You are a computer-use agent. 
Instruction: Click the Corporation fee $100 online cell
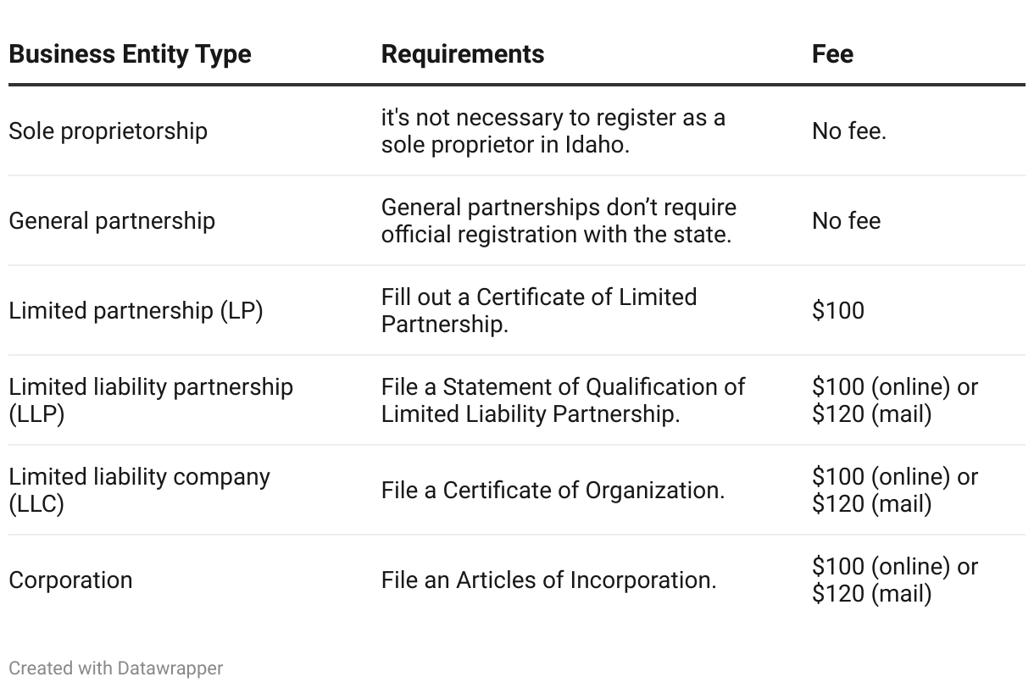click(895, 580)
